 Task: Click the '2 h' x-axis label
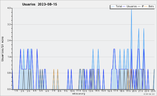(x=22, y=91)
